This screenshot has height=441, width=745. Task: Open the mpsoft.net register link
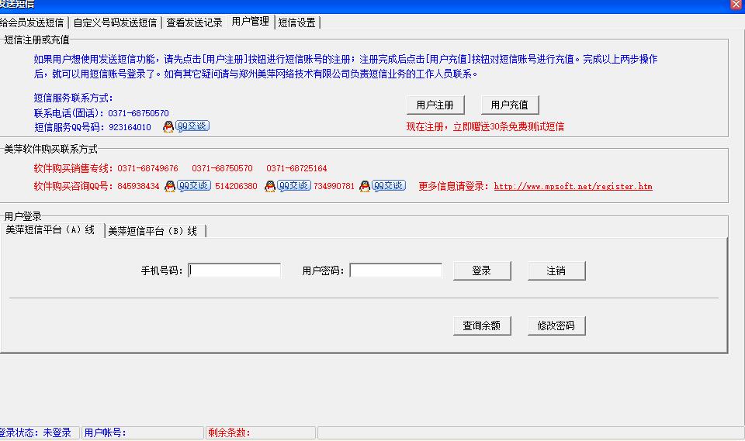[573, 187]
